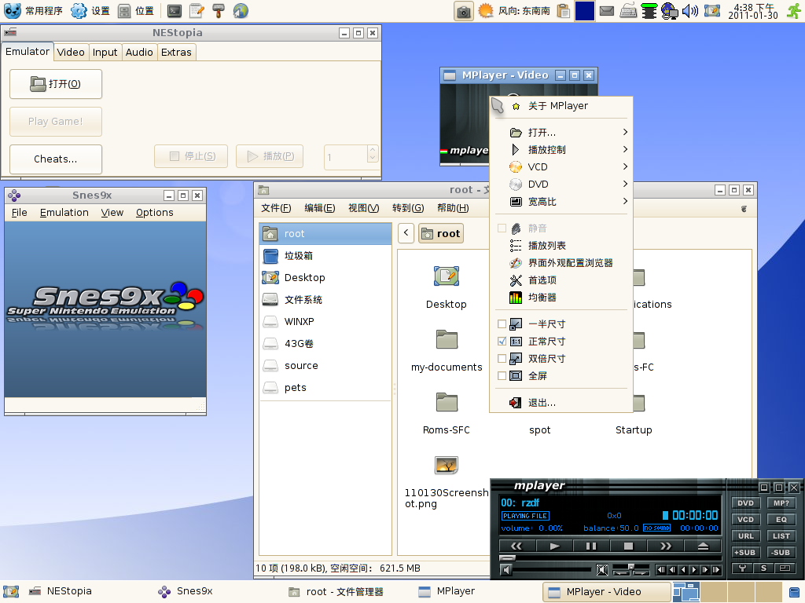The image size is (805, 603).
Task: Click the MPlayer balance slider knob
Action: (631, 567)
